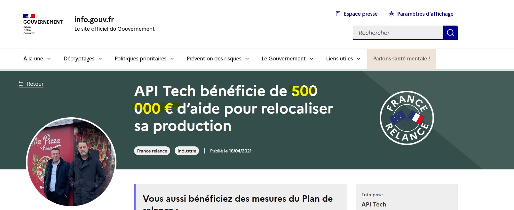Select the France relance tag

click(x=152, y=151)
